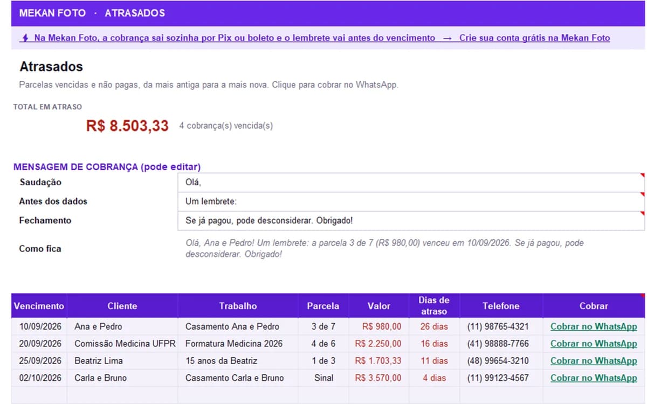The image size is (647, 404).
Task: Click Cobrar no WhatsApp for Carla e Bruno
Action: 594,378
